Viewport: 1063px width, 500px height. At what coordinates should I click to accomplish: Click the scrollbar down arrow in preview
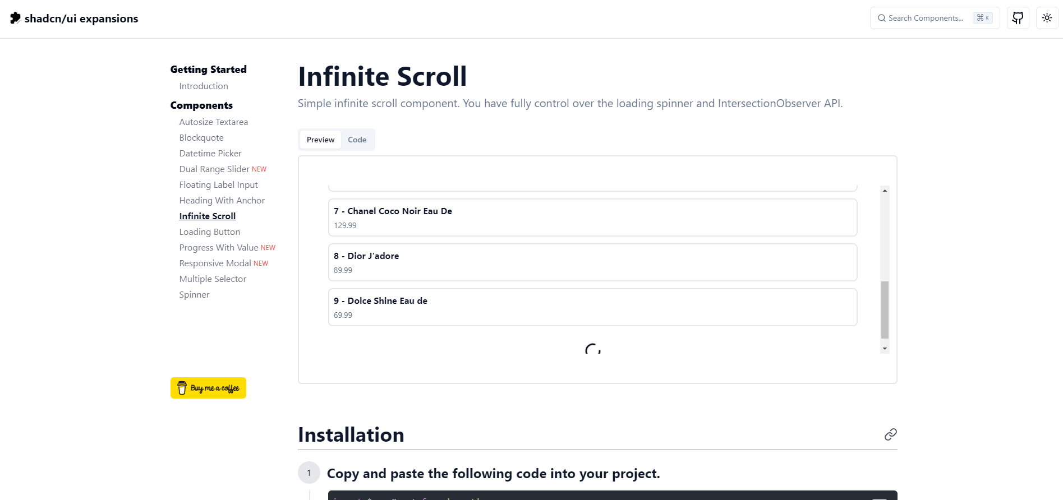pyautogui.click(x=885, y=349)
